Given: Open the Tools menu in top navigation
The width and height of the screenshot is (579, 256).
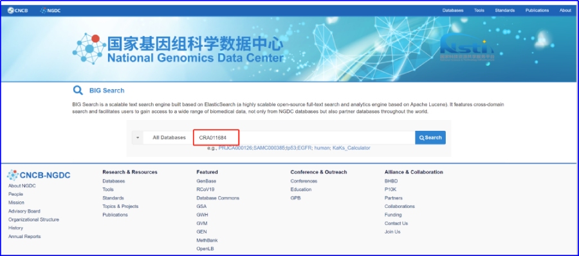Looking at the screenshot, I should click(479, 10).
